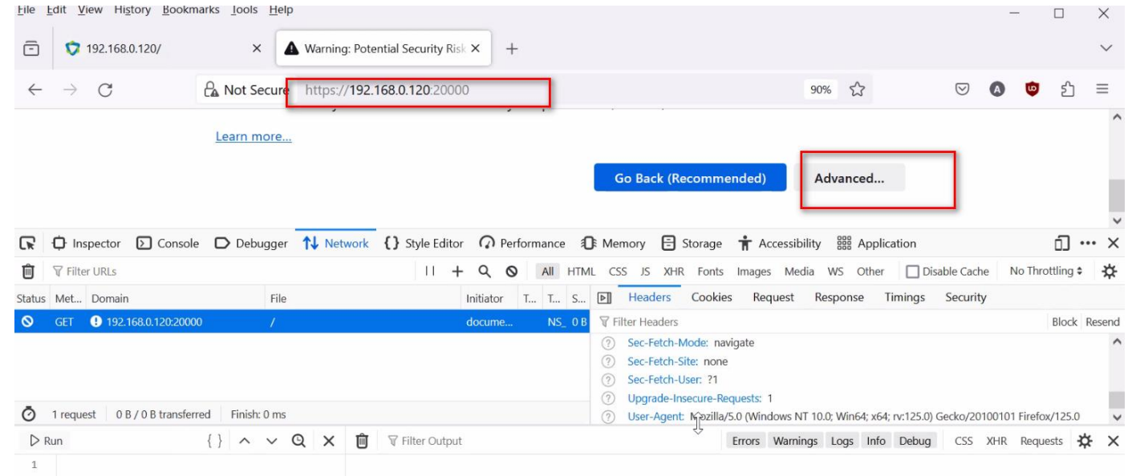Reload the page using the refresh icon
The width and height of the screenshot is (1132, 476).
point(105,91)
